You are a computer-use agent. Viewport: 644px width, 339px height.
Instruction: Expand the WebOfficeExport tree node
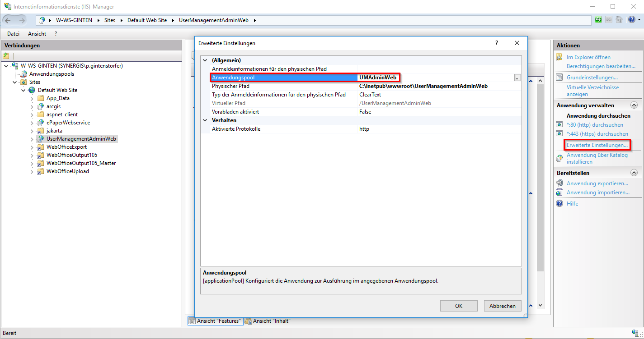coord(31,147)
